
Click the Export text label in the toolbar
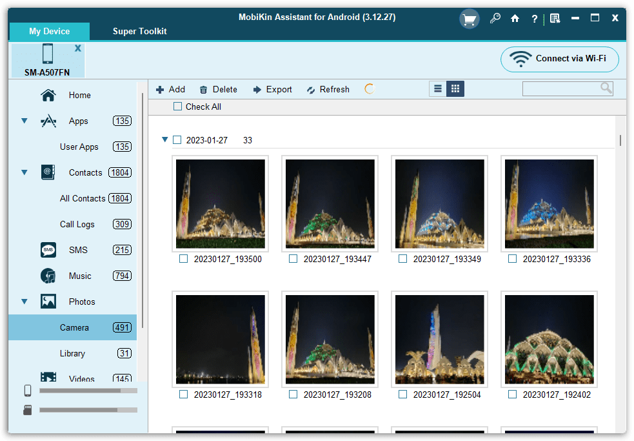[279, 89]
